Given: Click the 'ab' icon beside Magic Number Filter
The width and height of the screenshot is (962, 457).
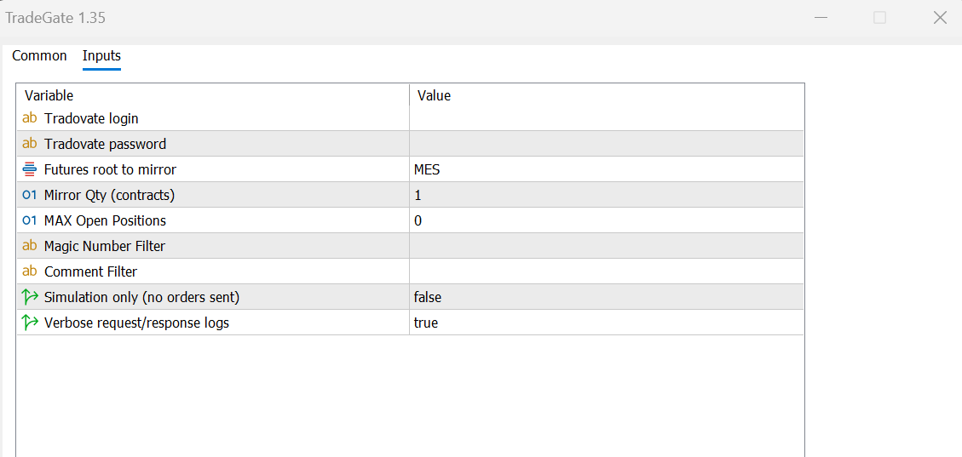Looking at the screenshot, I should click(x=30, y=246).
